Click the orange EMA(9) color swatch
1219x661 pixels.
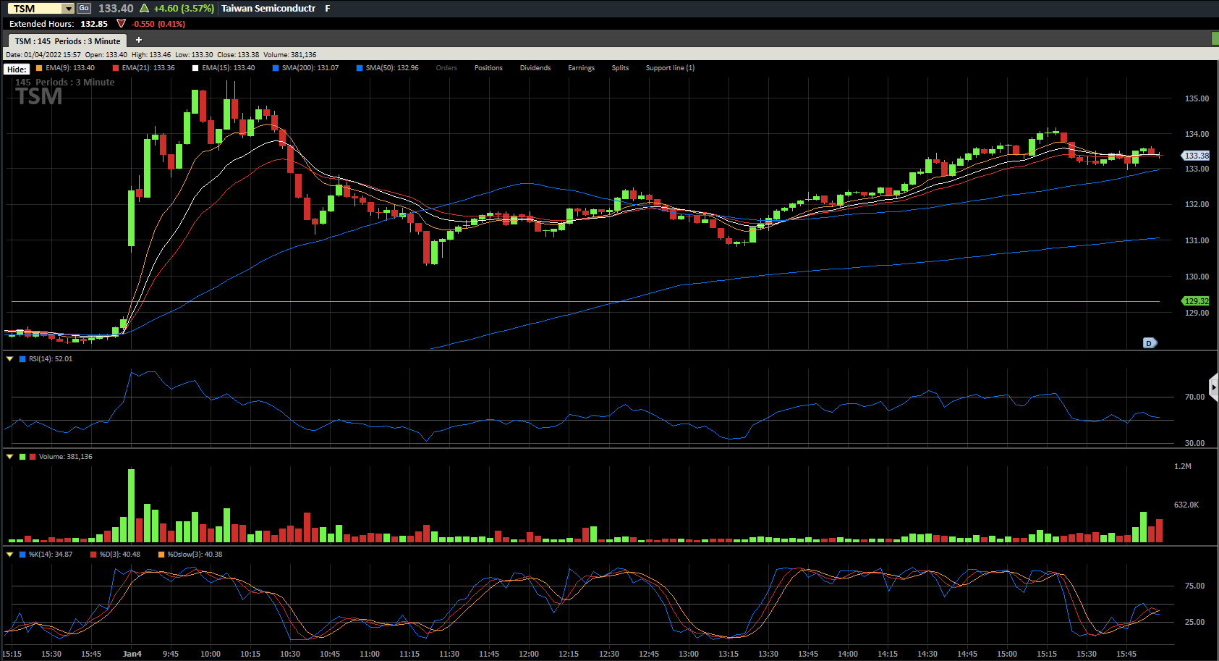coord(39,68)
